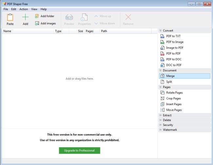Select the PDF to DOC icon
The image size is (213, 165).
(162, 59)
